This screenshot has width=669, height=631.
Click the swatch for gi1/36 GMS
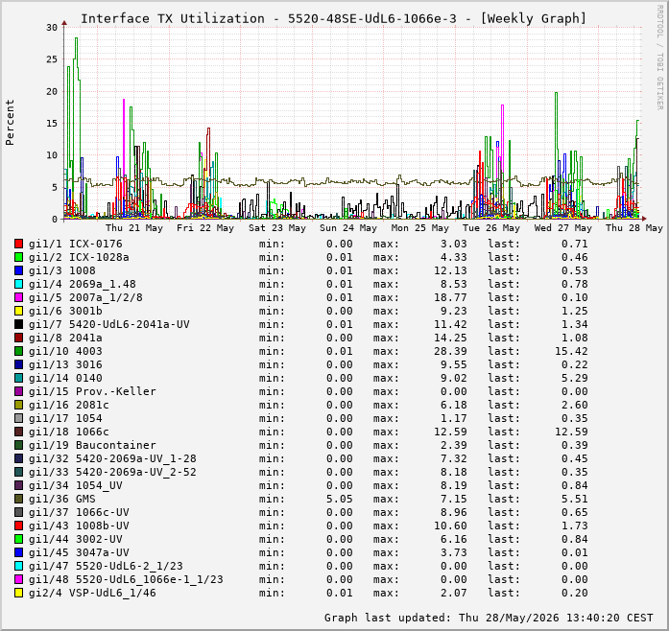point(18,499)
